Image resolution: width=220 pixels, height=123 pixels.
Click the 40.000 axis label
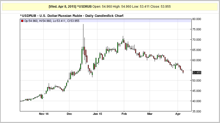pos(197,101)
